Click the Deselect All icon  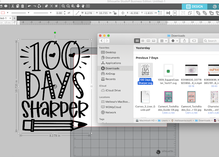tap(51, 6)
